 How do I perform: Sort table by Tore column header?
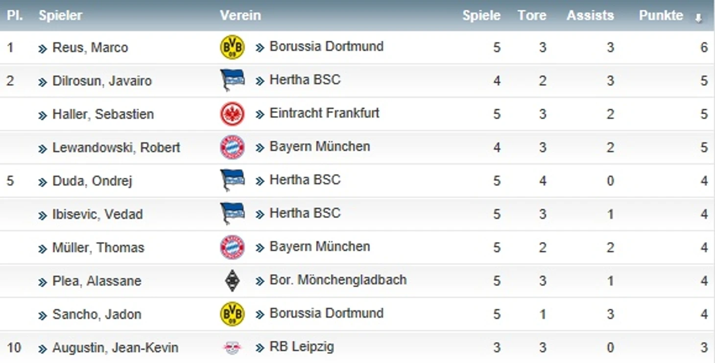(x=531, y=16)
